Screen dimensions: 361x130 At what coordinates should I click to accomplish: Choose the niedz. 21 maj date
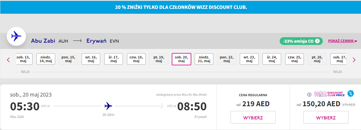coord(204,59)
